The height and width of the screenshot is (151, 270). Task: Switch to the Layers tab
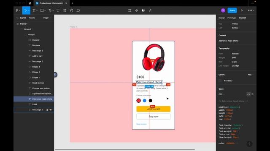pyautogui.click(x=23, y=18)
